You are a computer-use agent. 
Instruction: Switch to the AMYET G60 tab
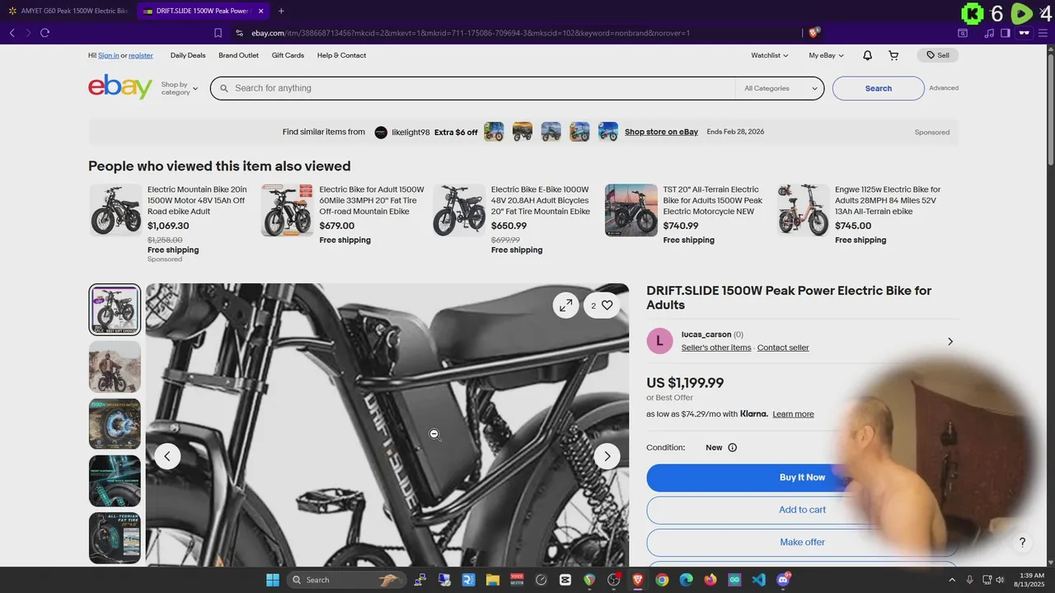pyautogui.click(x=68, y=11)
